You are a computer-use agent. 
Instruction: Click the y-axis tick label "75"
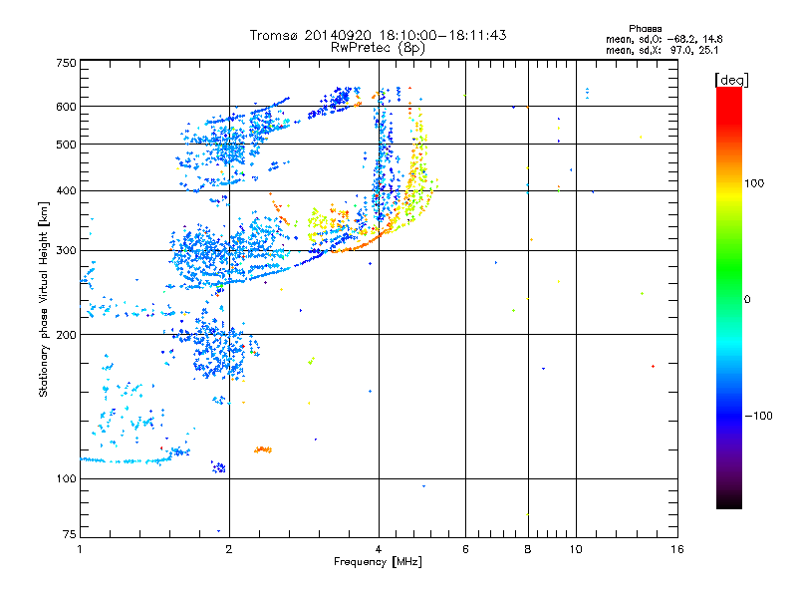[x=70, y=534]
